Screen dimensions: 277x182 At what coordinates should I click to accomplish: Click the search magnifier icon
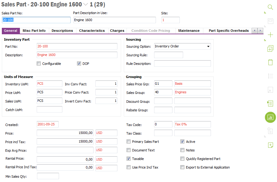[270, 7]
